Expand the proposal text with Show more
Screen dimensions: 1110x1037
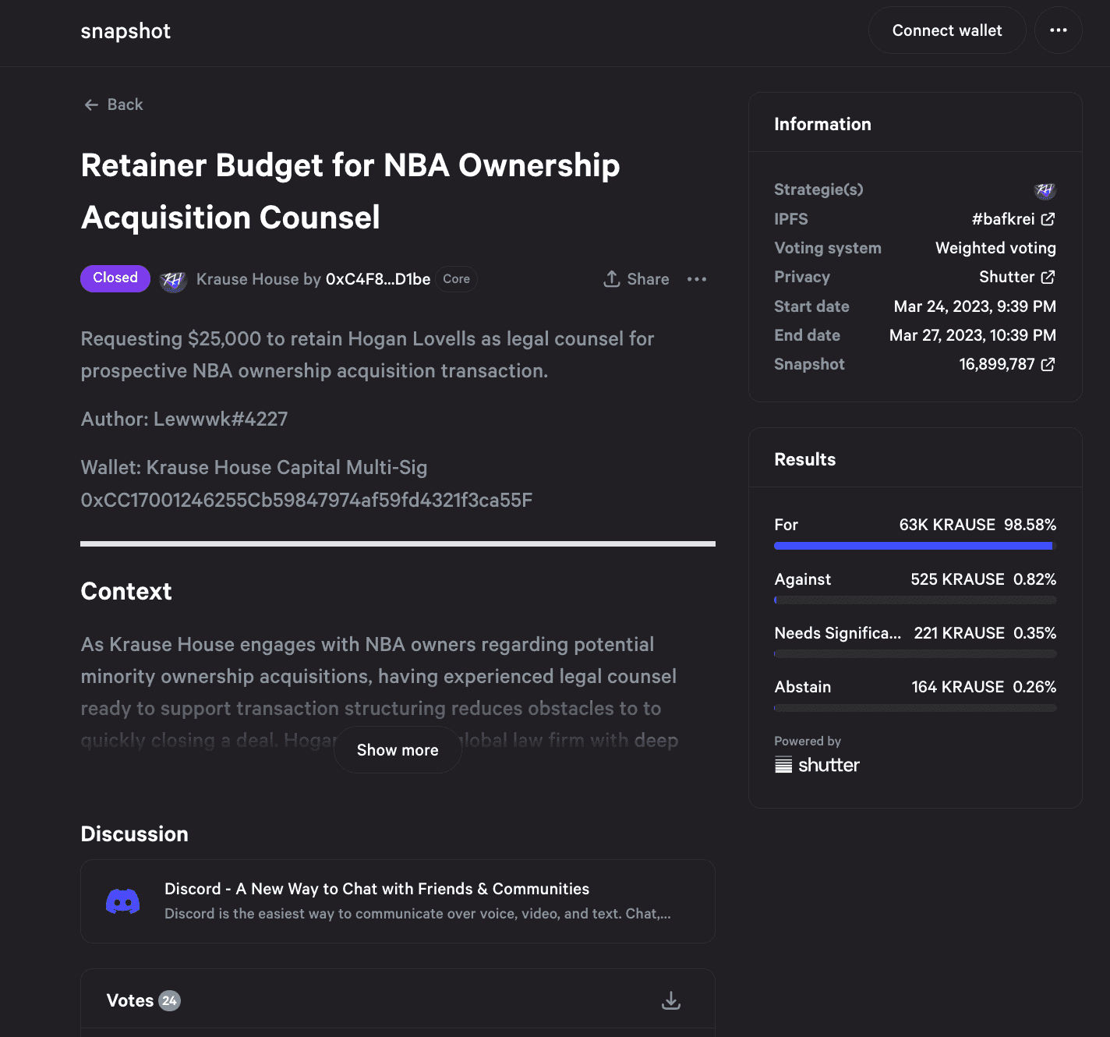(398, 750)
